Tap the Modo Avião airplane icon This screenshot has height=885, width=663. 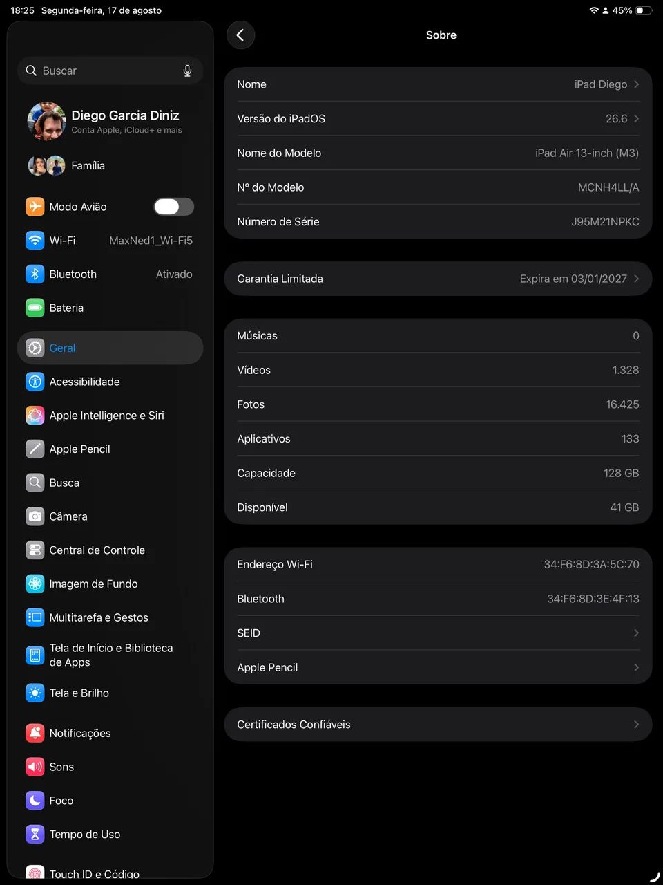[35, 207]
